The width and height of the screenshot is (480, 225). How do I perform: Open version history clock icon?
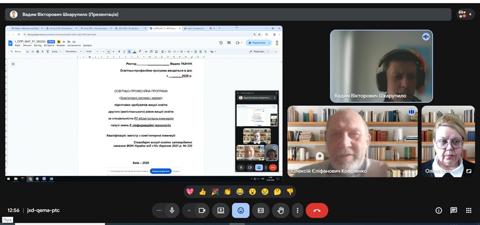click(221, 43)
